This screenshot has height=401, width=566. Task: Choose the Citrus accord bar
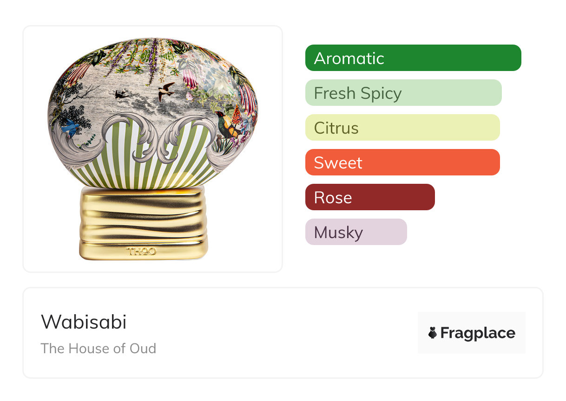[402, 128]
